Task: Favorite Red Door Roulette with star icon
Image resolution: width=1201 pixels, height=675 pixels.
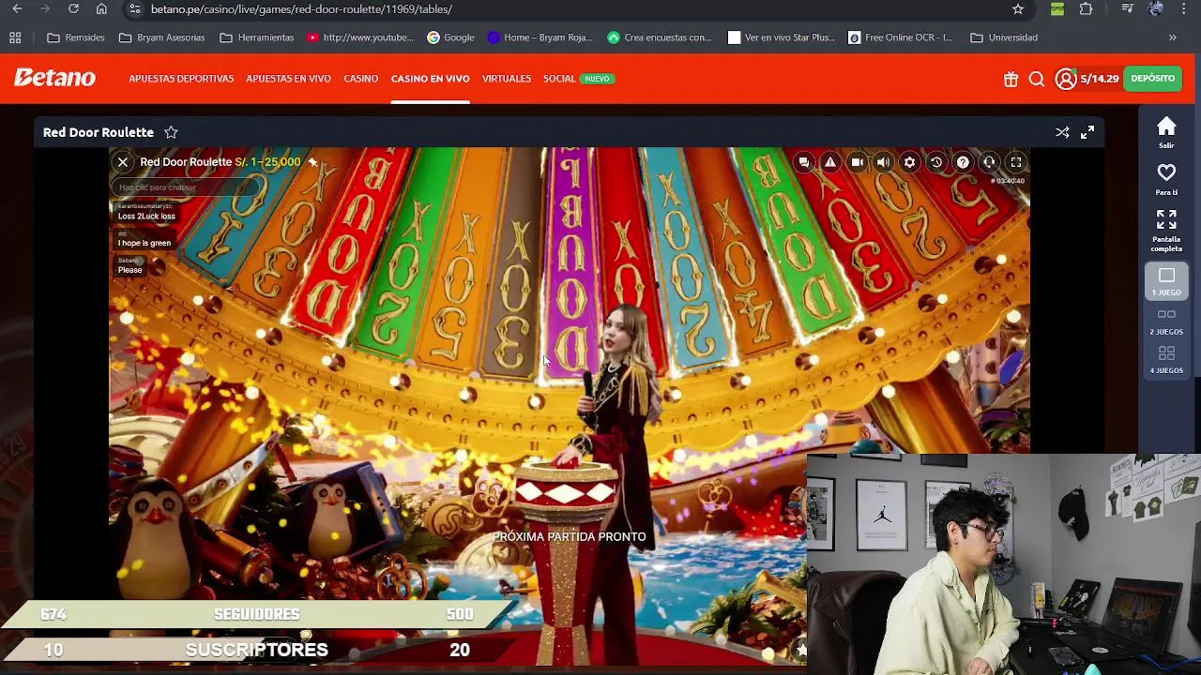Action: [171, 132]
